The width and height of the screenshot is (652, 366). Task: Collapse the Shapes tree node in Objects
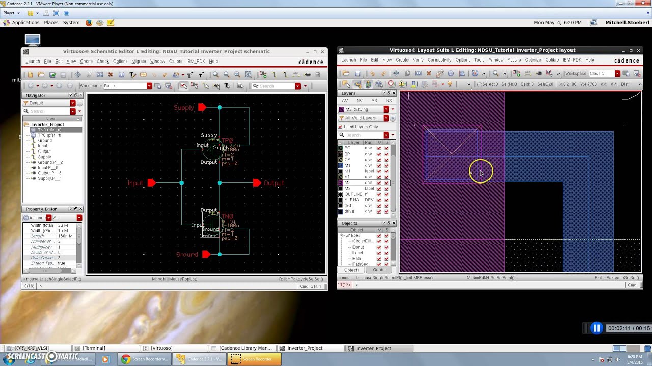pos(341,236)
